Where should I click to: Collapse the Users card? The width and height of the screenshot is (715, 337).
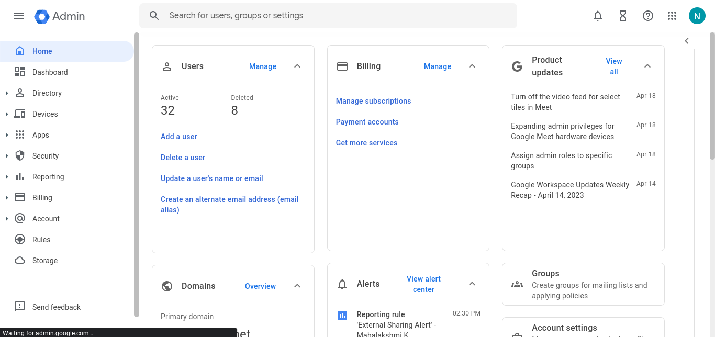[x=297, y=66]
